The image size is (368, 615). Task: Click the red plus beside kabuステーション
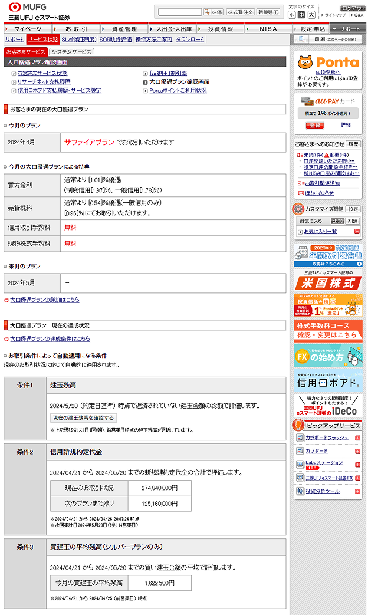(x=357, y=464)
